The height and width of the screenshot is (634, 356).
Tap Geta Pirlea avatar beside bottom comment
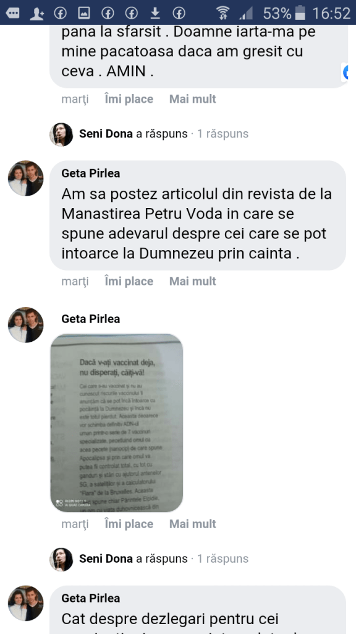[26, 603]
